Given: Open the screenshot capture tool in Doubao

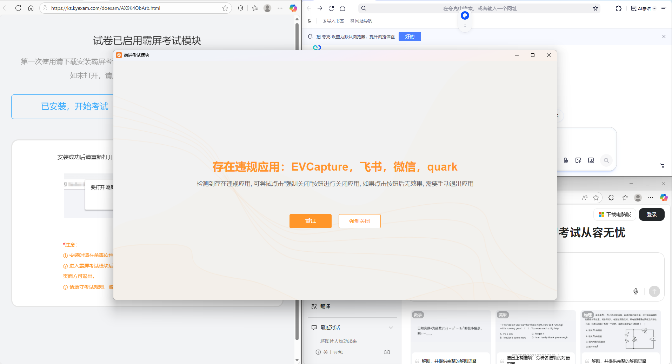Looking at the screenshot, I should click(591, 160).
